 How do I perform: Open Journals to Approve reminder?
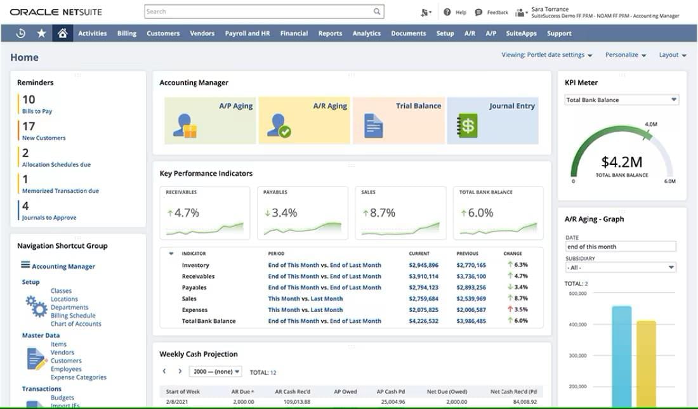tap(49, 217)
